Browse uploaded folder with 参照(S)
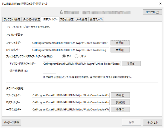The height and width of the screenshot is (128, 164). [131, 64]
